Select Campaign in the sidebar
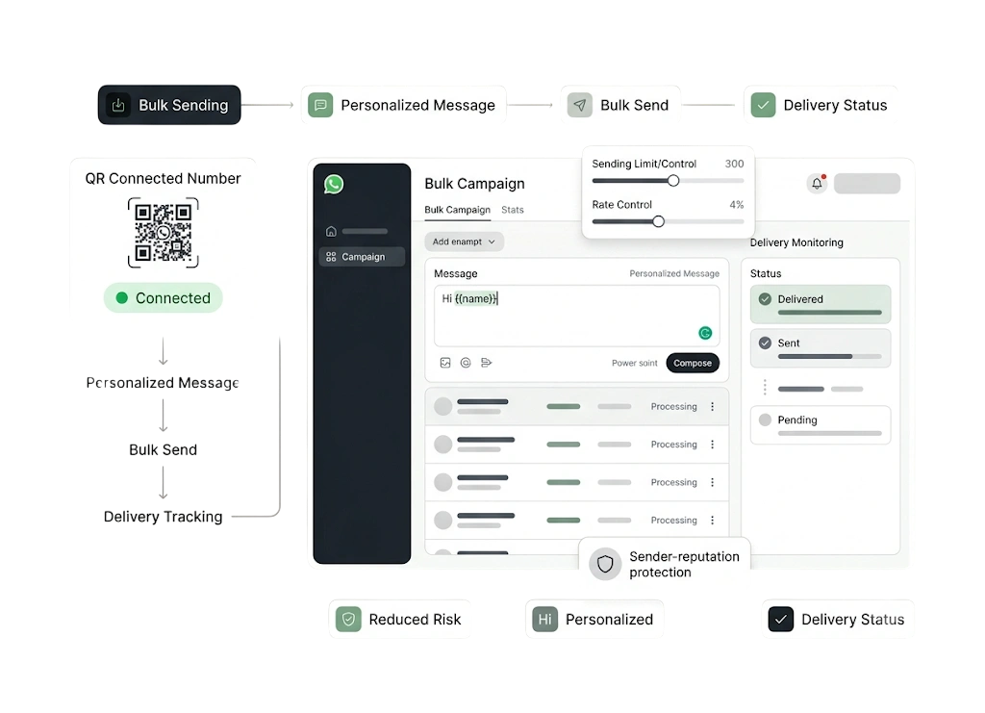 [362, 257]
